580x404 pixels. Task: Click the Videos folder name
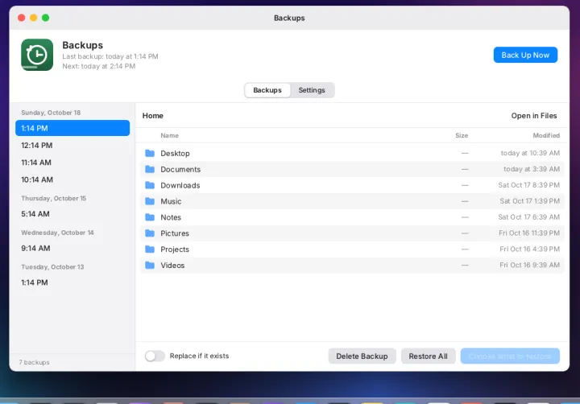point(172,266)
